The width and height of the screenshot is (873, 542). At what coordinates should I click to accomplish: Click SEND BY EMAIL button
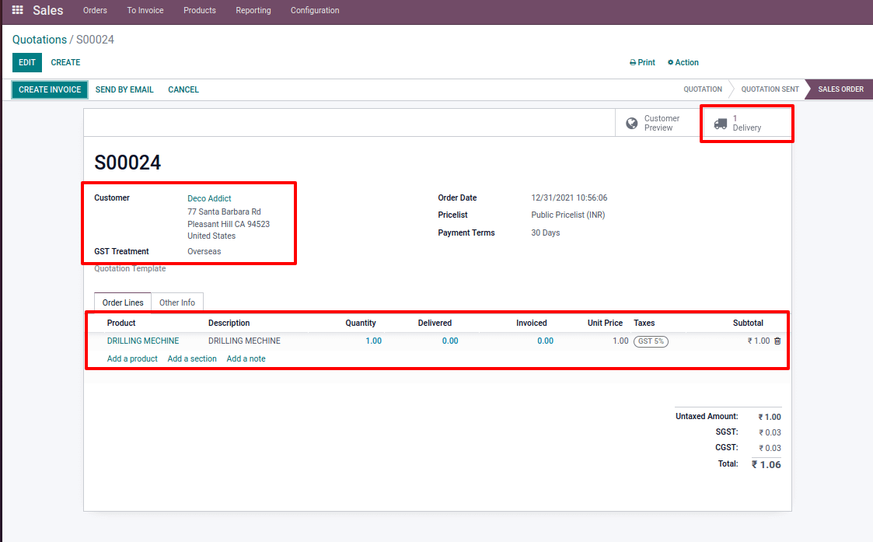coord(124,89)
